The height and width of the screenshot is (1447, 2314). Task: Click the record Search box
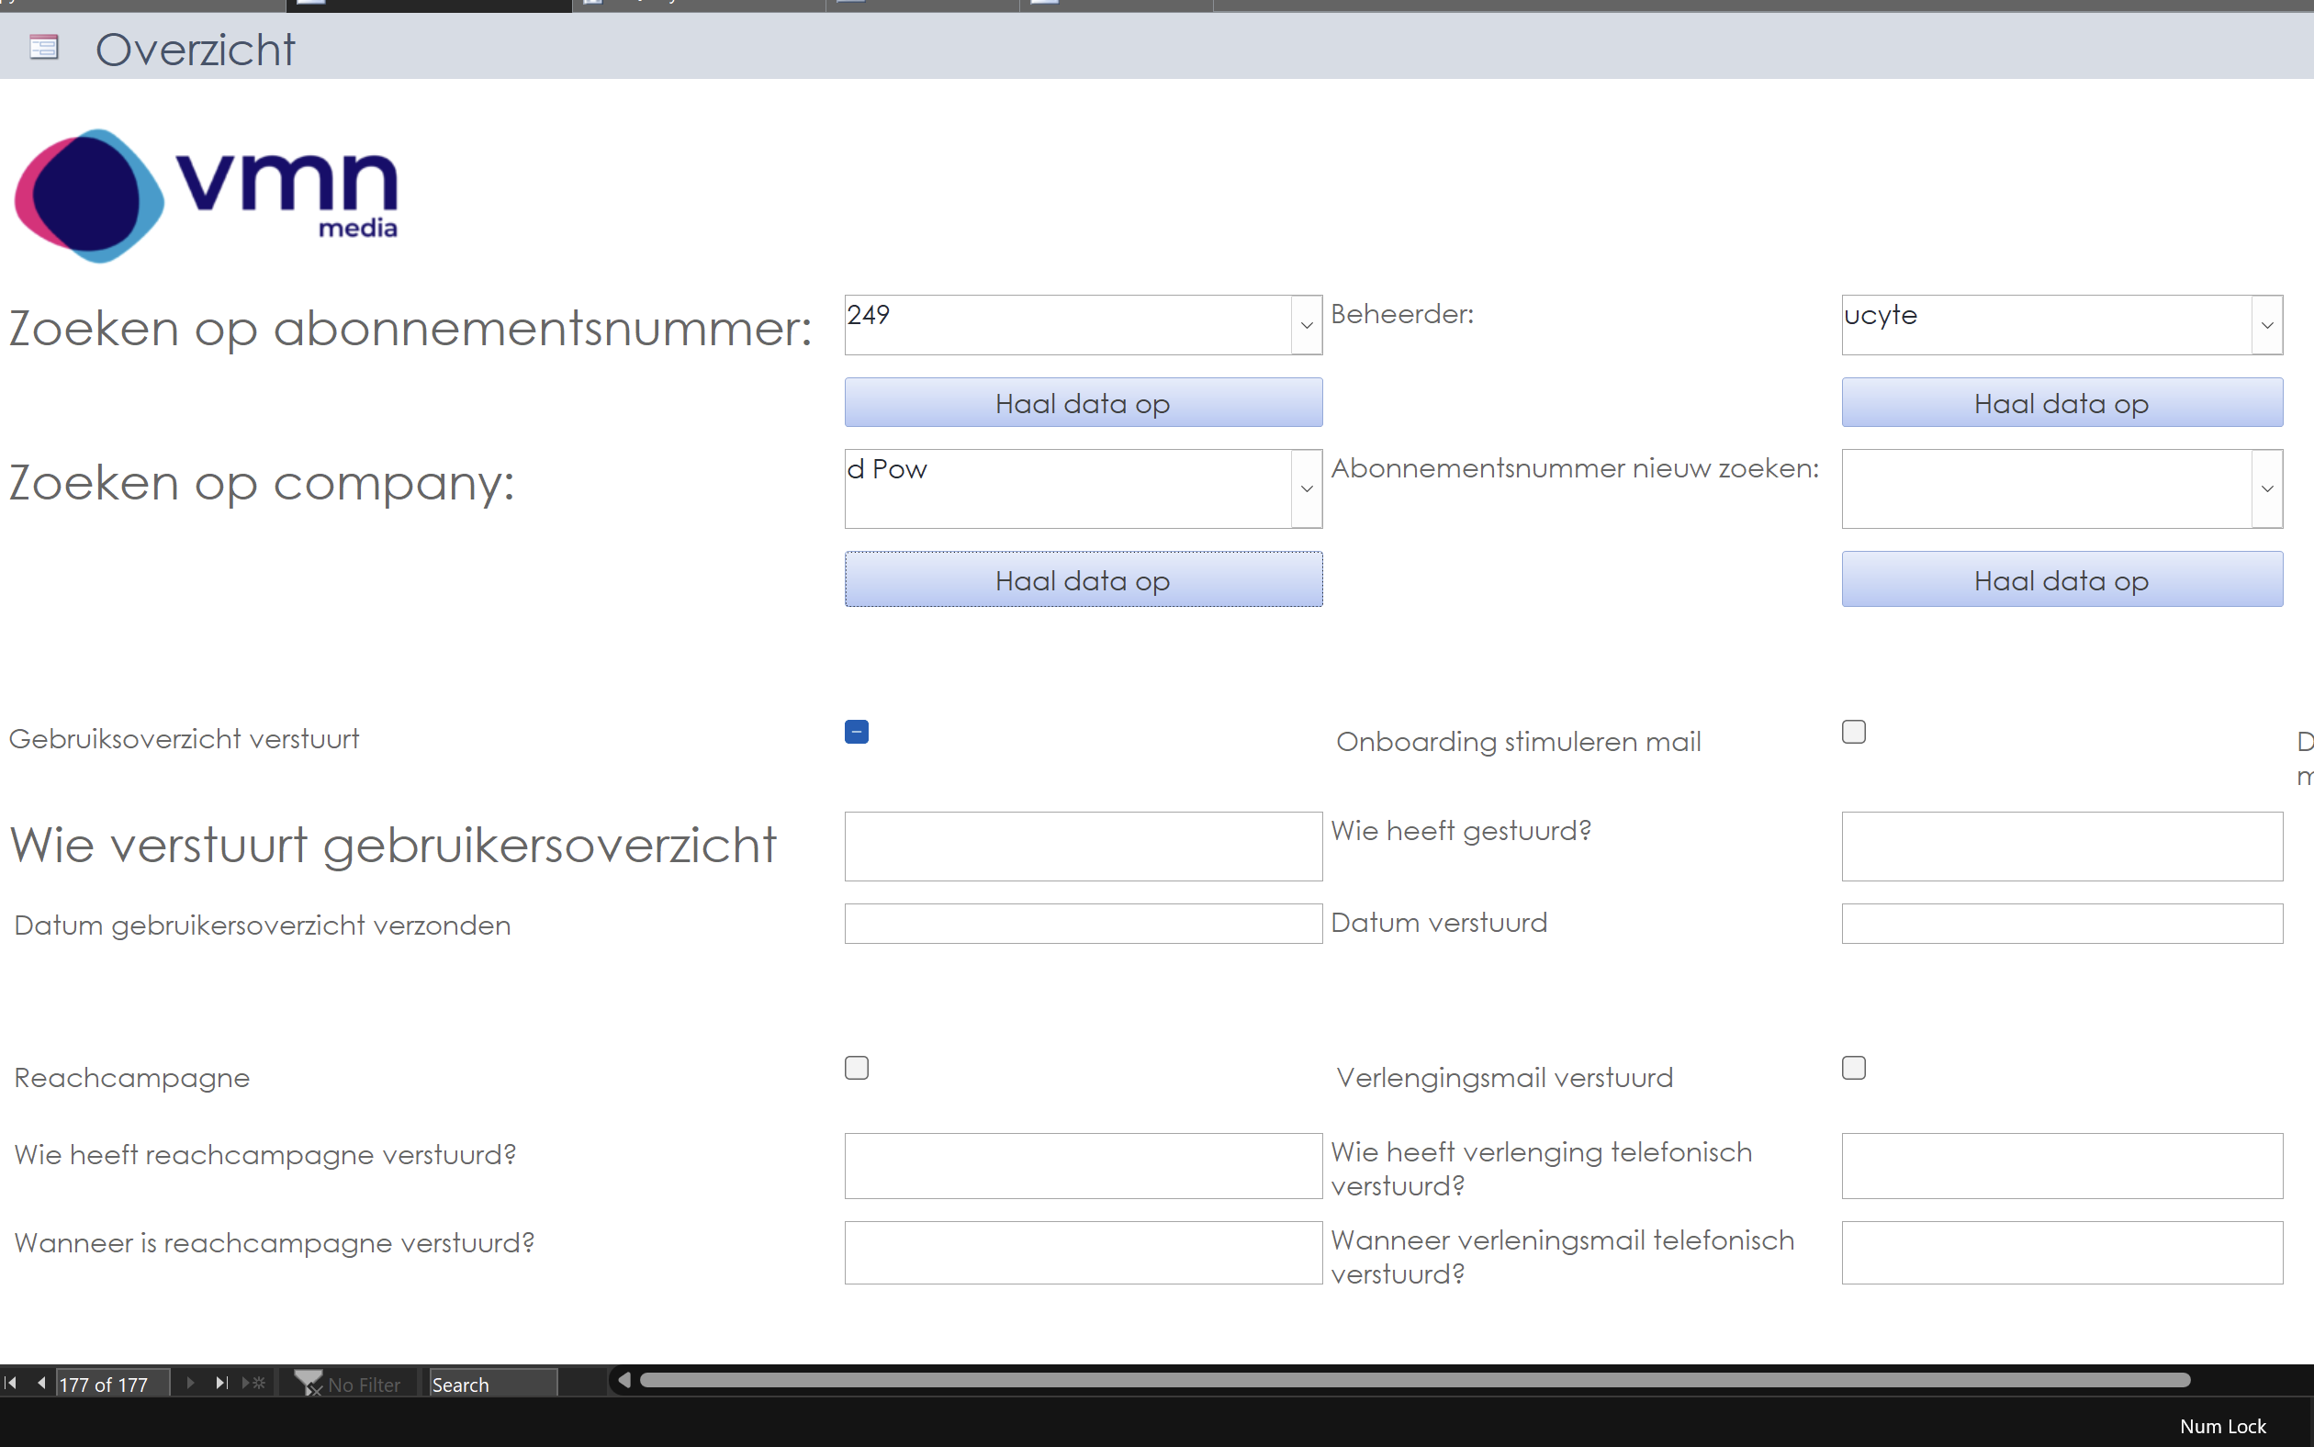492,1384
